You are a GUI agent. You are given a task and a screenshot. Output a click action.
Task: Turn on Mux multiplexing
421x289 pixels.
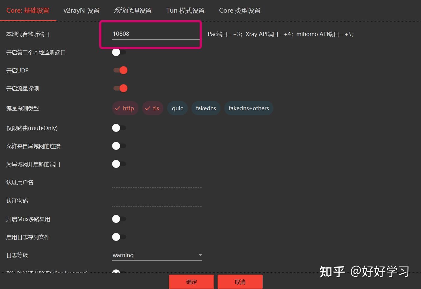[119, 219]
